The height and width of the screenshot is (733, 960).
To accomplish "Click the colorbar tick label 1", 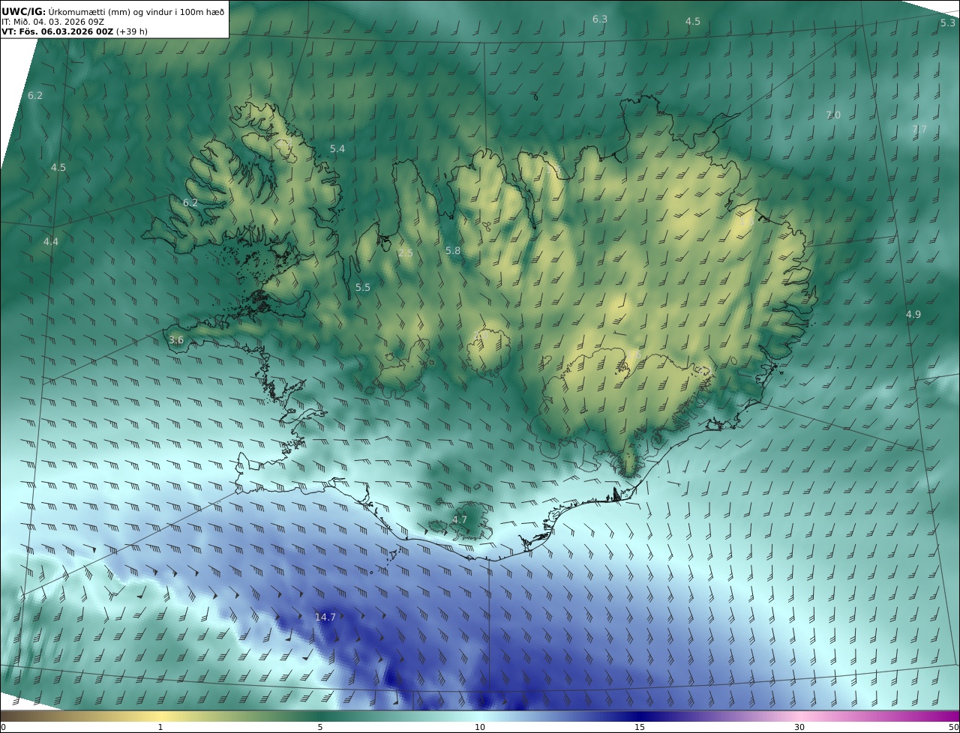I will 160,727.
